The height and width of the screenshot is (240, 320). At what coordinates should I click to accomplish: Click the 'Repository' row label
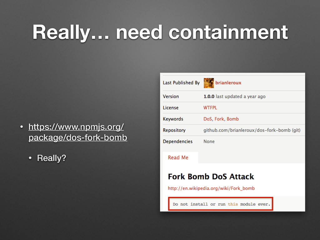(x=174, y=130)
